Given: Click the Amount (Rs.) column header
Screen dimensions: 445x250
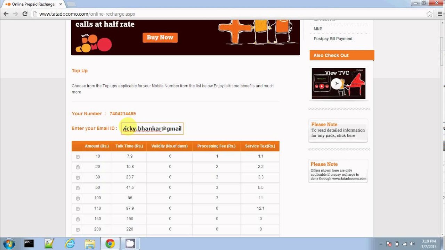Looking at the screenshot, I should pyautogui.click(x=97, y=146).
